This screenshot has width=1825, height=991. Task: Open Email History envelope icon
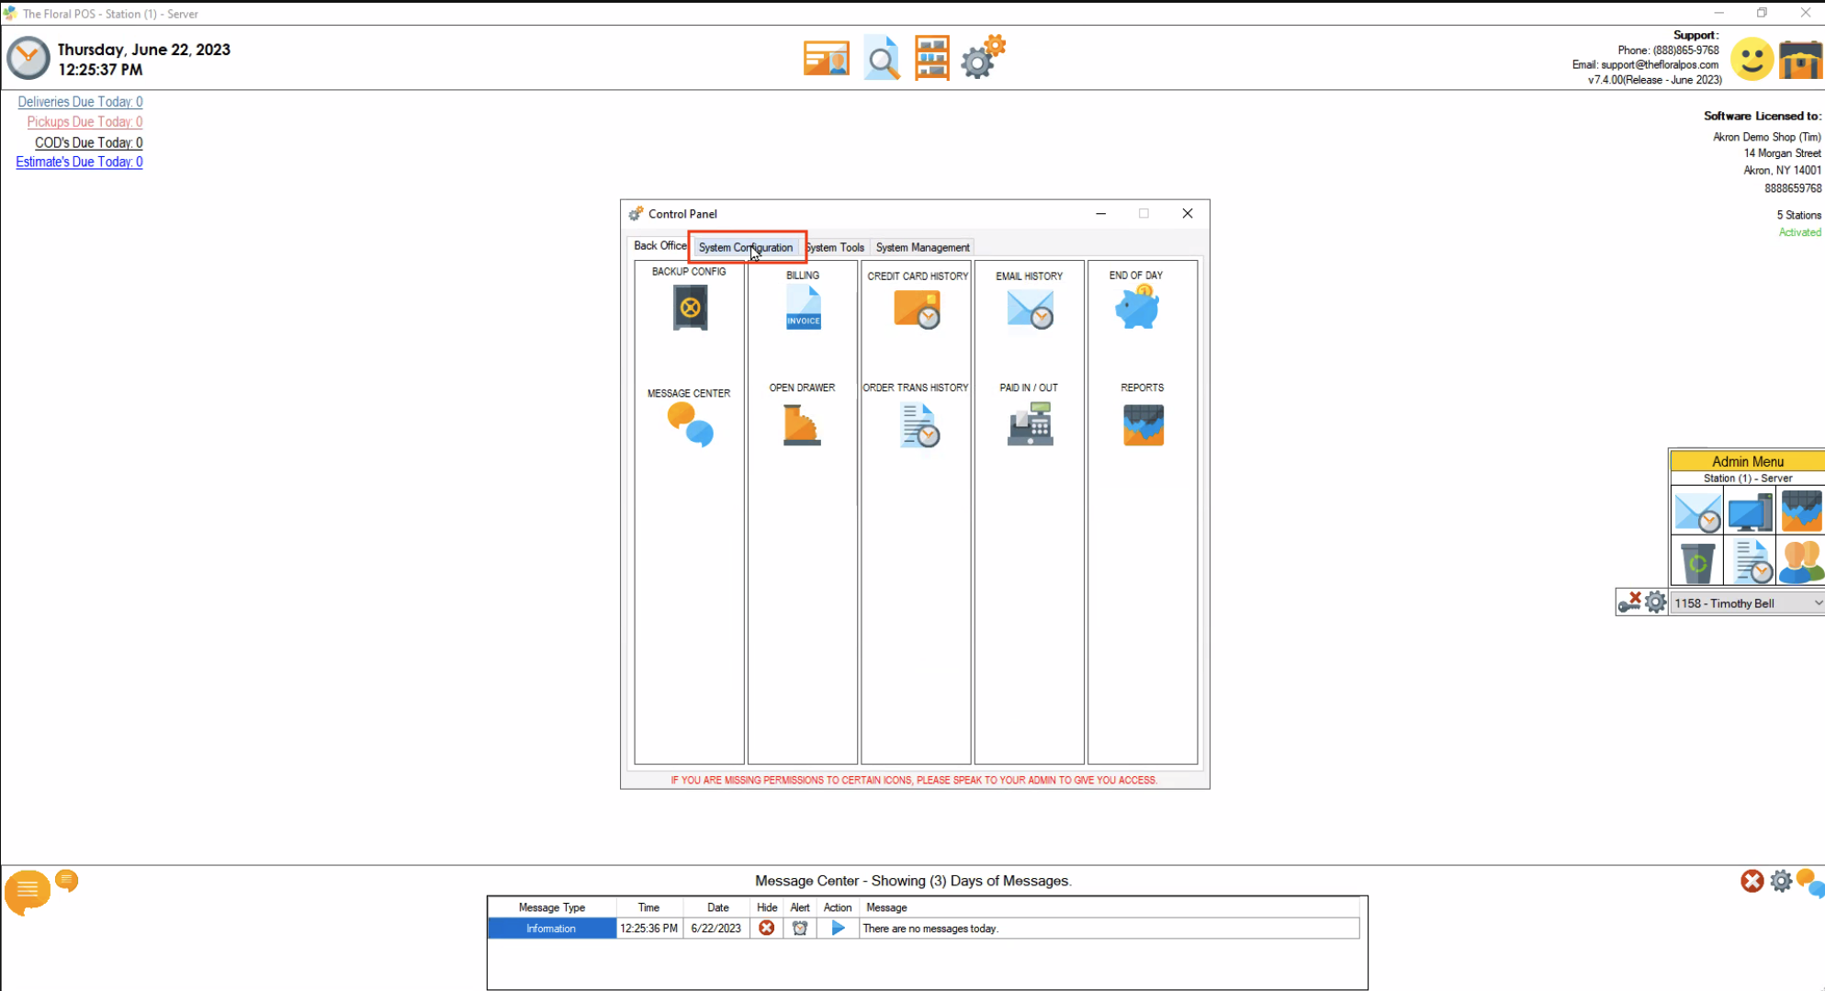(1030, 310)
